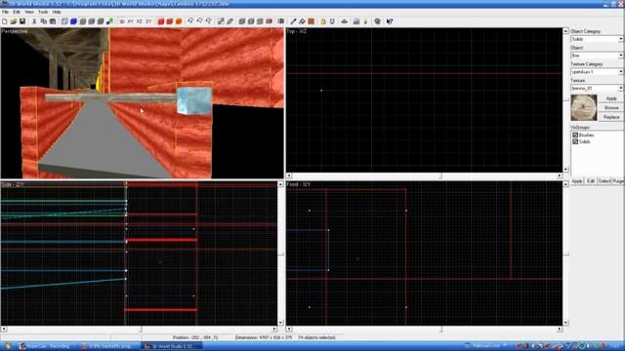
Task: Click the Top XZ view horizontal scrollbar thumb
Action: (x=440, y=175)
